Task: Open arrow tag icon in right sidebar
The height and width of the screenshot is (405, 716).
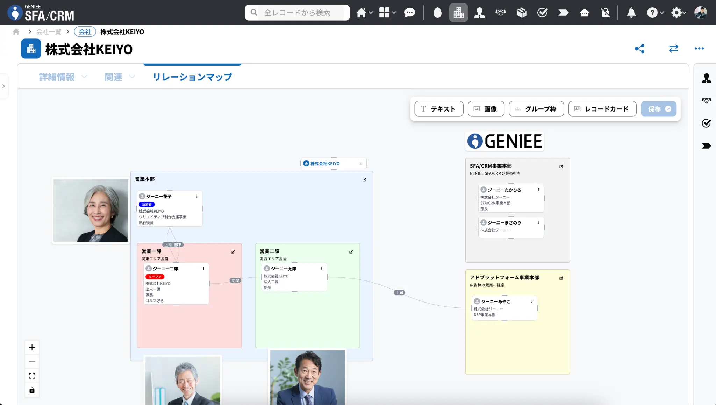Action: tap(706, 146)
